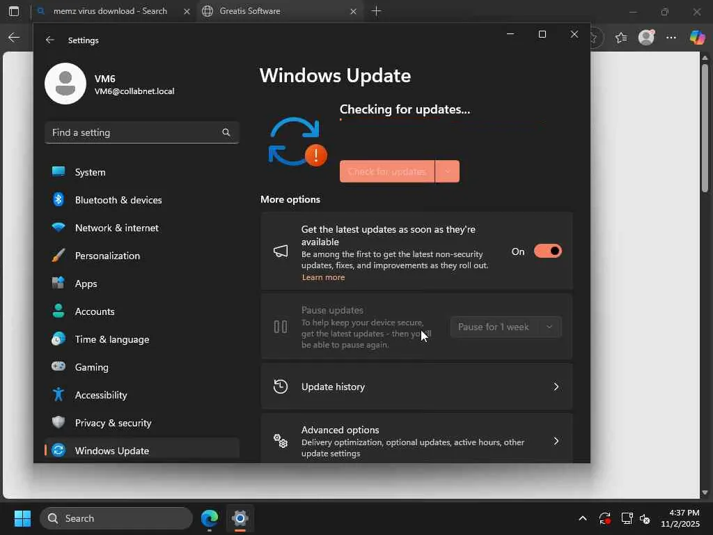This screenshot has height=535, width=713.
Task: Click the network tray icon
Action: tap(627, 518)
